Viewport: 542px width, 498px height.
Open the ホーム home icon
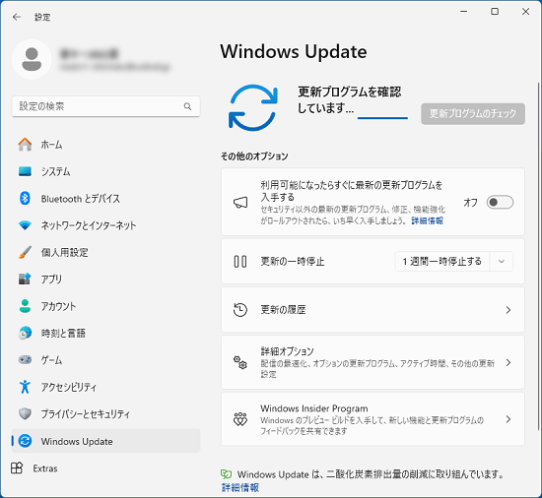pyautogui.click(x=25, y=145)
